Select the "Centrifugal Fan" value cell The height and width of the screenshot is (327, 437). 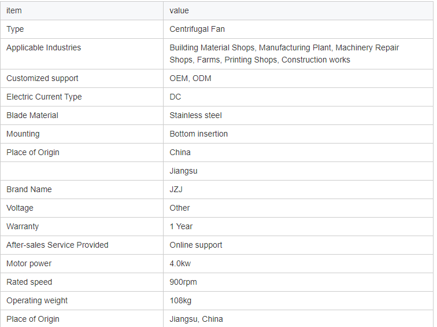point(197,29)
